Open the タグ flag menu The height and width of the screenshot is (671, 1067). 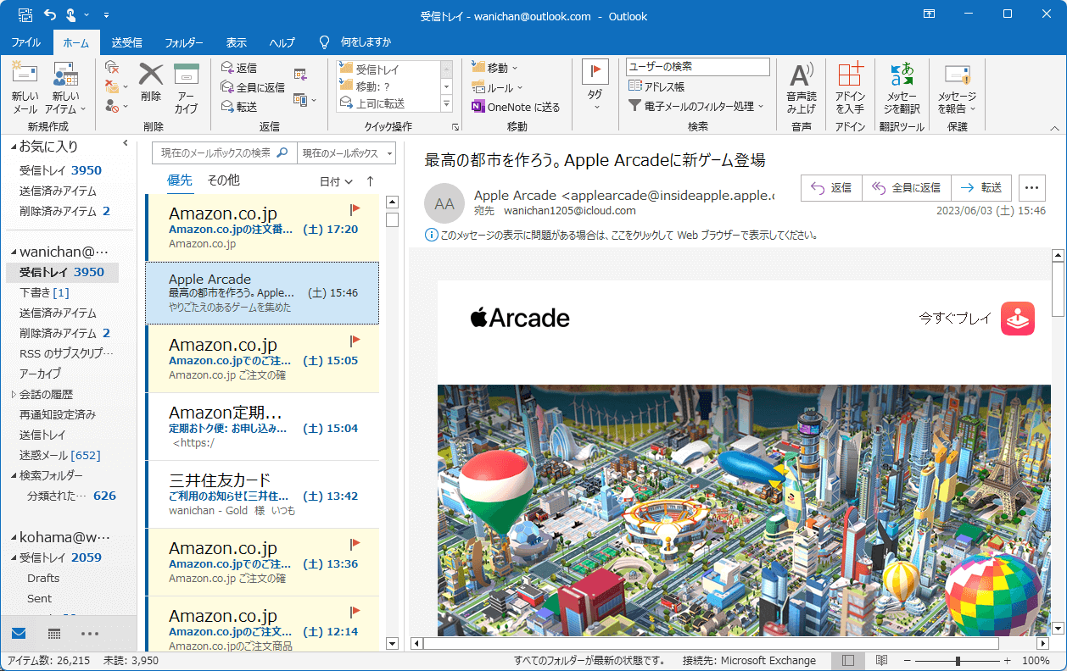point(595,86)
